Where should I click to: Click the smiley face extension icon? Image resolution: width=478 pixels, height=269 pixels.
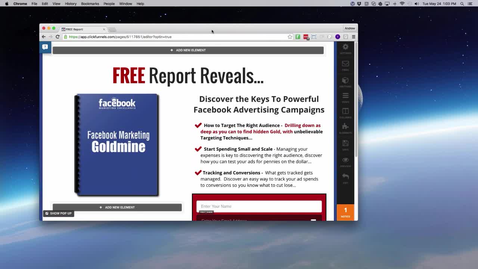tap(330, 37)
